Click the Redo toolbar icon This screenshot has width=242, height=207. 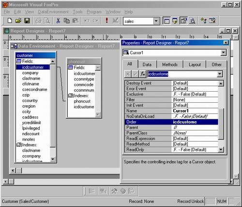coord(95,21)
